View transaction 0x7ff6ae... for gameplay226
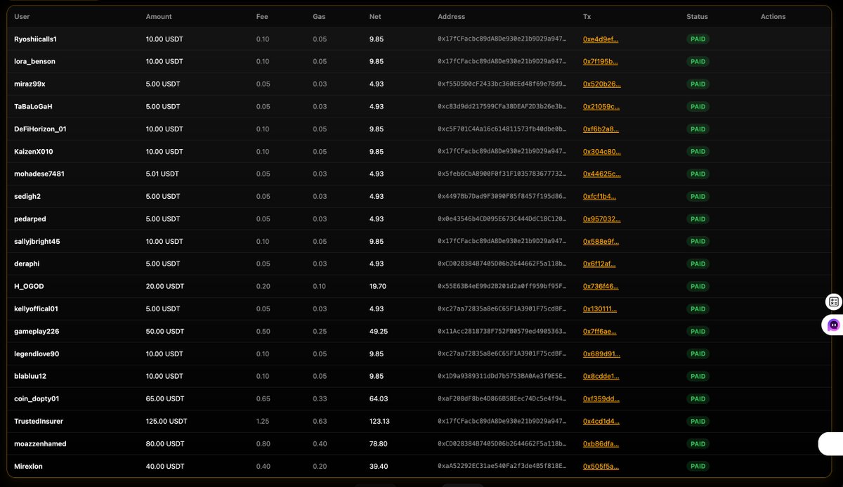The height and width of the screenshot is (487, 843). (600, 332)
